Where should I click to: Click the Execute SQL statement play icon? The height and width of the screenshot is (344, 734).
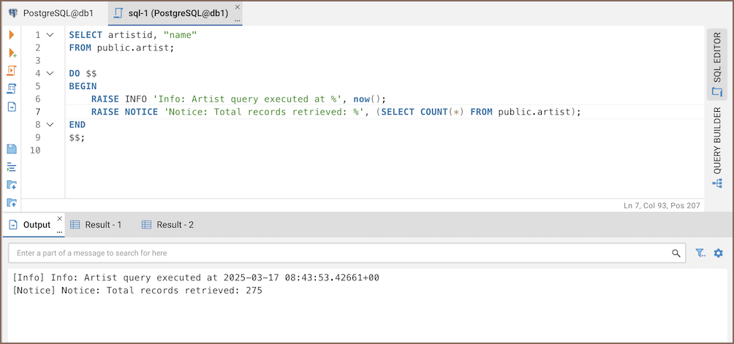tap(12, 35)
